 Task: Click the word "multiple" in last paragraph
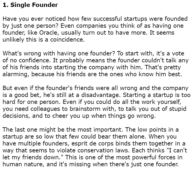point(29,144)
